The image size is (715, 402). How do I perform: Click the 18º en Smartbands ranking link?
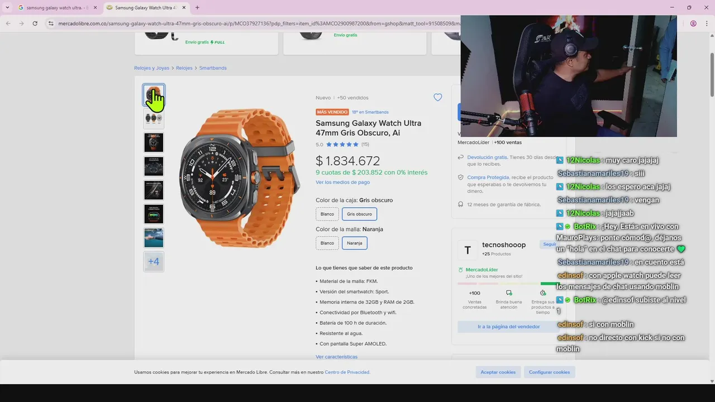370,112
